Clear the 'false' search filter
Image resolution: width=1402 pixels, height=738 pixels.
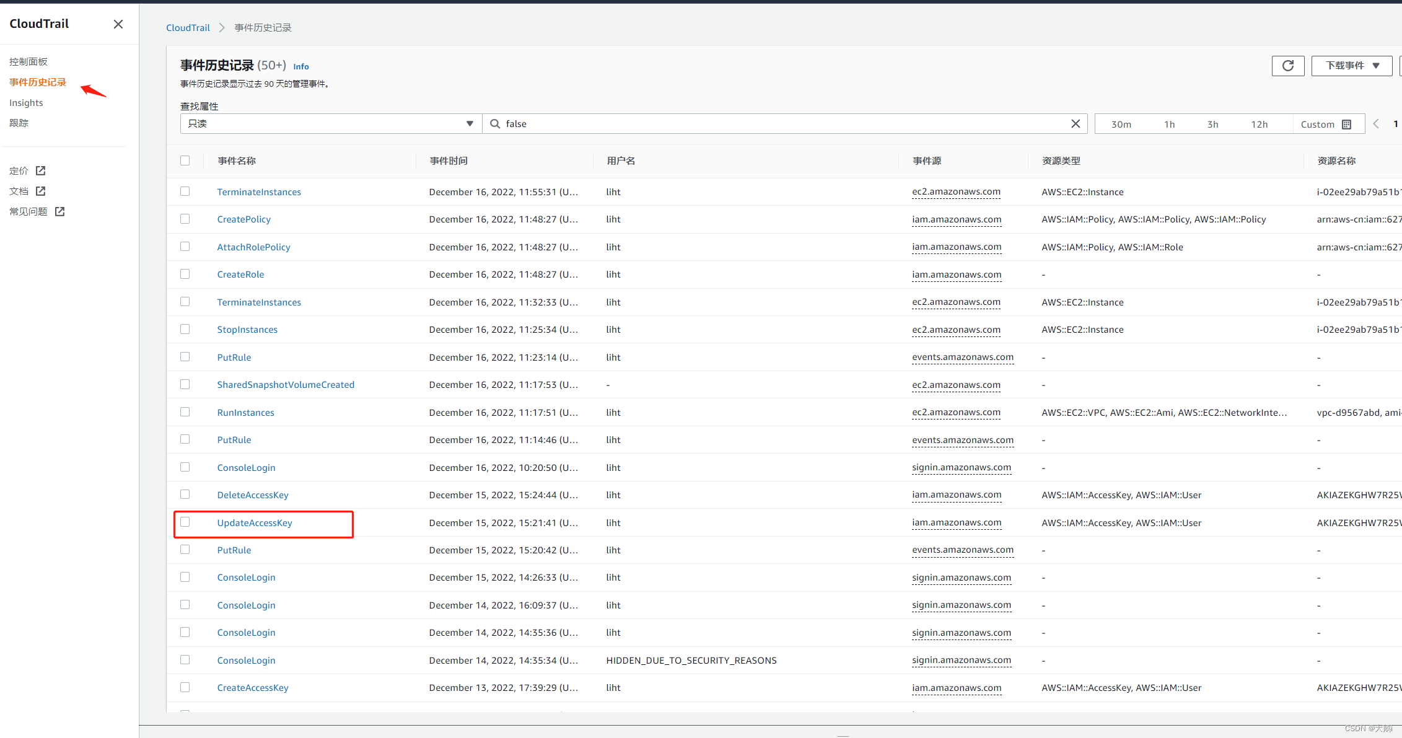click(1076, 124)
